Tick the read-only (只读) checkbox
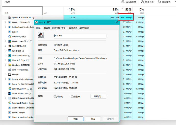The image size is (176, 125). (x=55, y=96)
